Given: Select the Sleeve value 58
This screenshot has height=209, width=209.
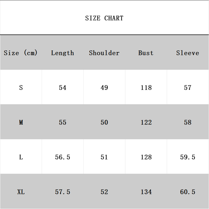Looking at the screenshot, I should [x=188, y=122].
